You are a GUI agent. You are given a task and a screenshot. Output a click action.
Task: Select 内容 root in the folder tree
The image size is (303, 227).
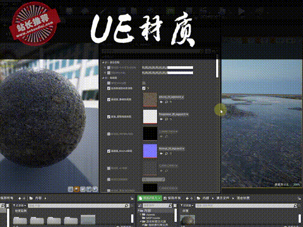pyautogui.click(x=148, y=211)
